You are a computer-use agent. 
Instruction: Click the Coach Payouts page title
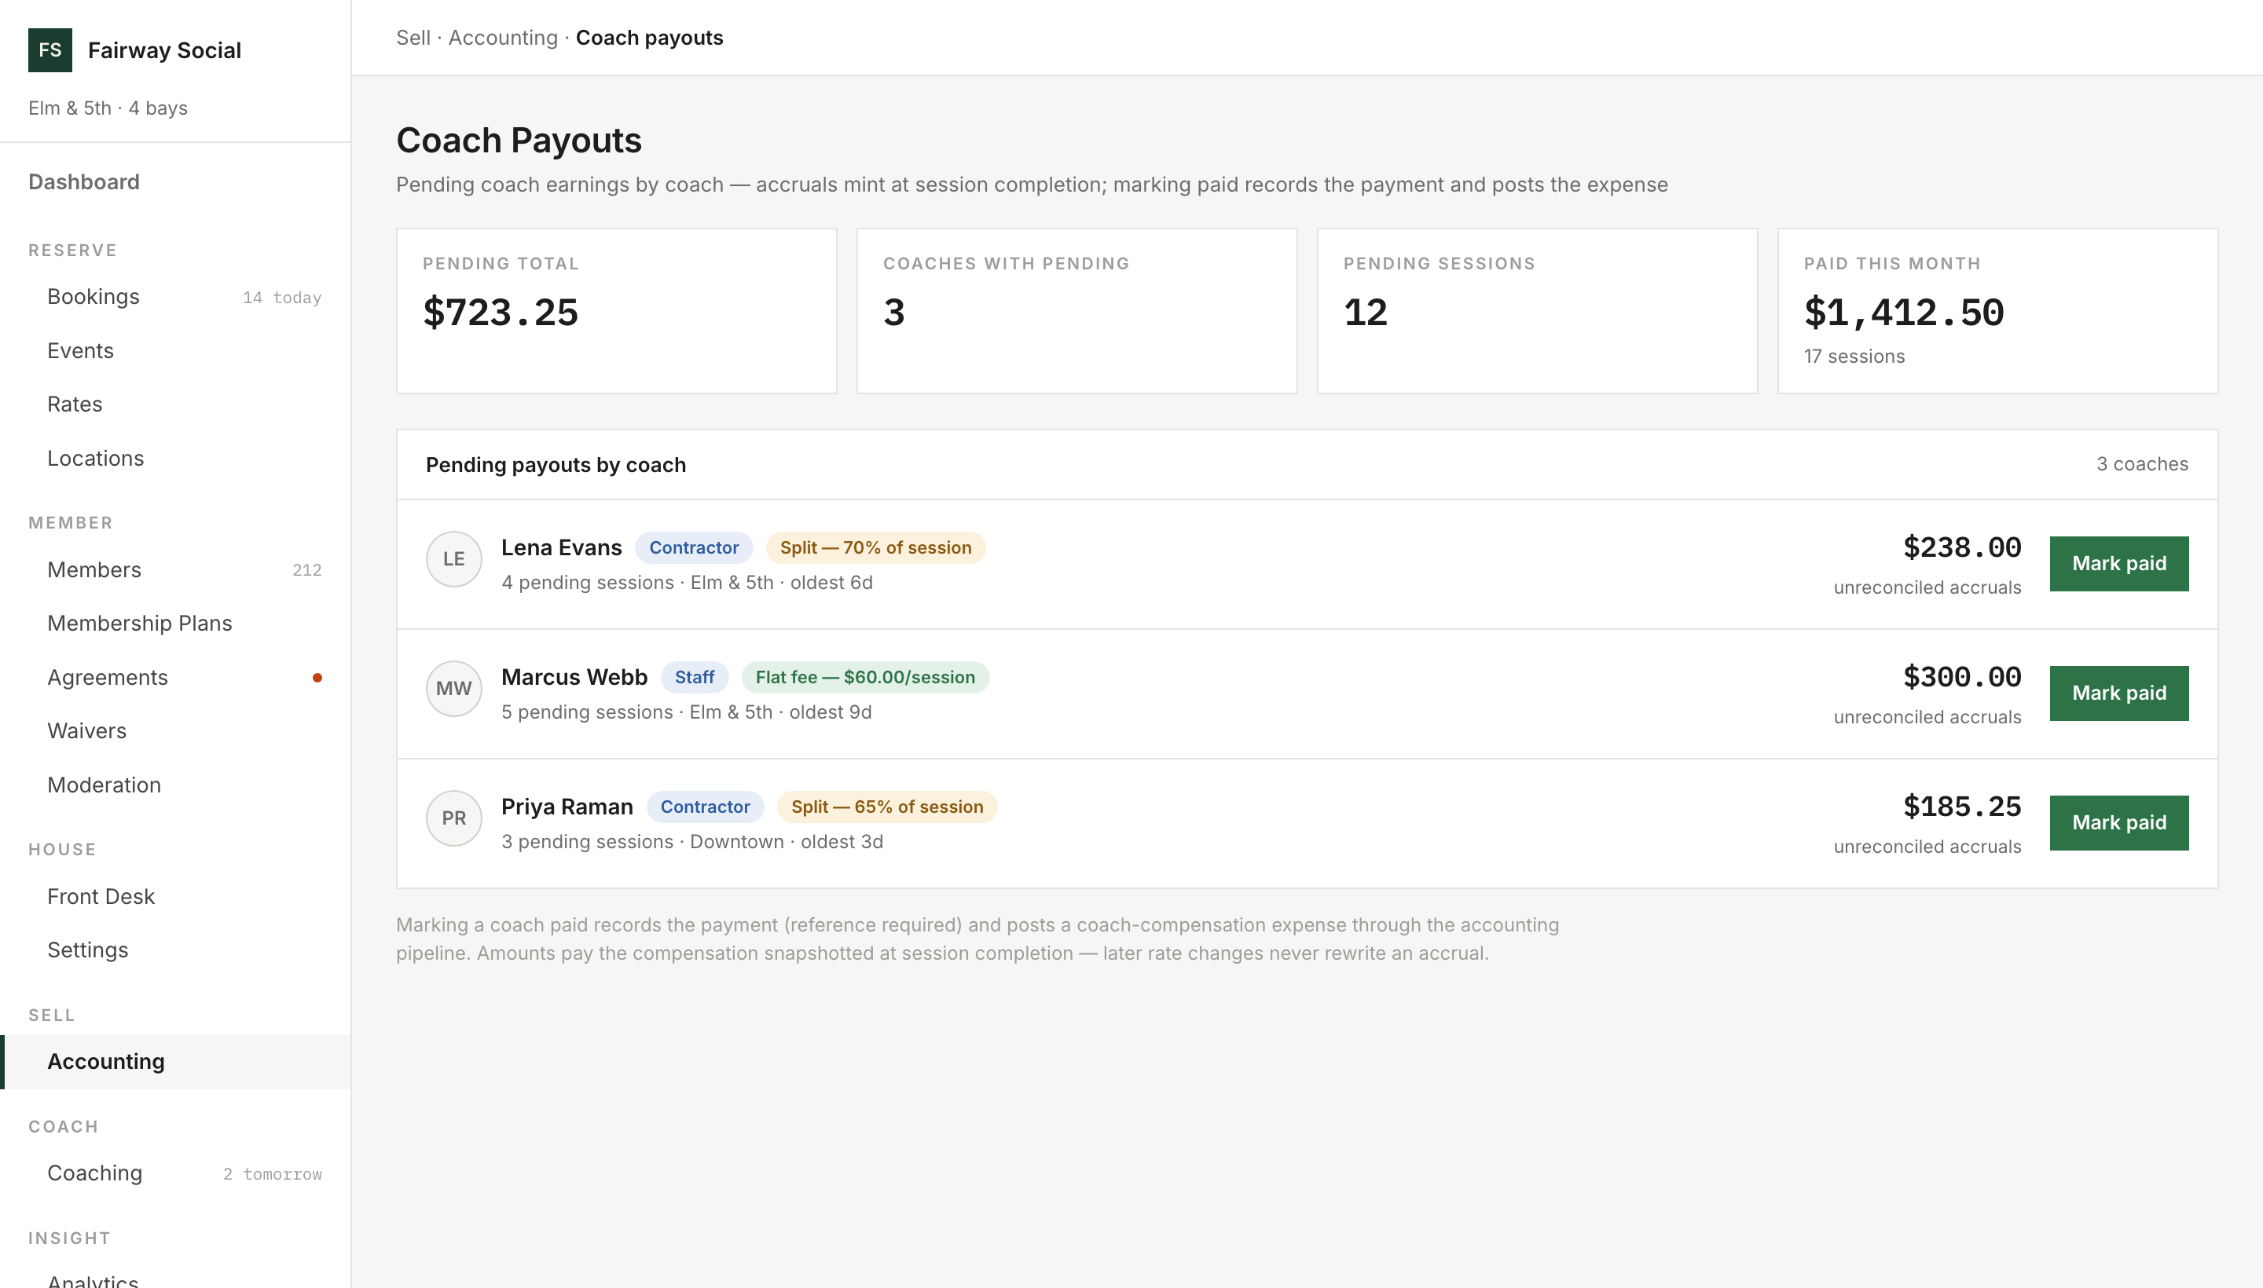coord(519,141)
